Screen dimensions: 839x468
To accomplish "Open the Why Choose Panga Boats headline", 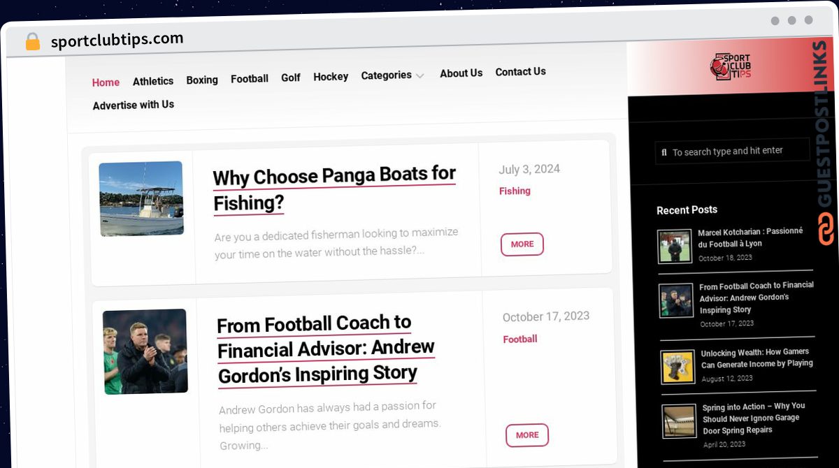I will pyautogui.click(x=335, y=189).
